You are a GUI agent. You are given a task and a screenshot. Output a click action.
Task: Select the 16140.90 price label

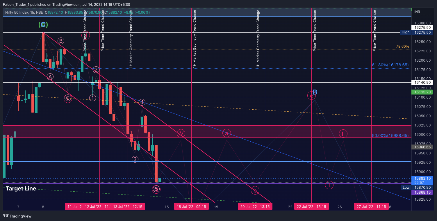tap(422, 83)
